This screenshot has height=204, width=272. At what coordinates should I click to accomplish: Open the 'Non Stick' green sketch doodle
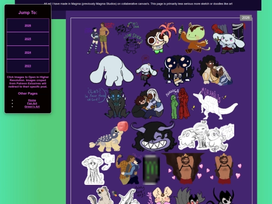129,38
